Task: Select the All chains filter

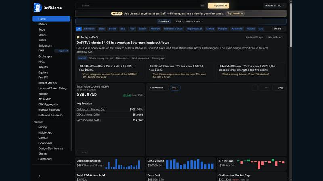Action: pos(79,29)
